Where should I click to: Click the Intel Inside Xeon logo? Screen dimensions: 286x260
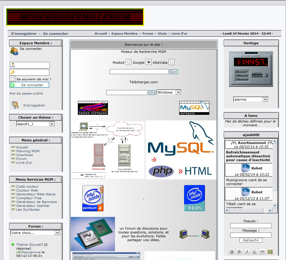point(194,198)
